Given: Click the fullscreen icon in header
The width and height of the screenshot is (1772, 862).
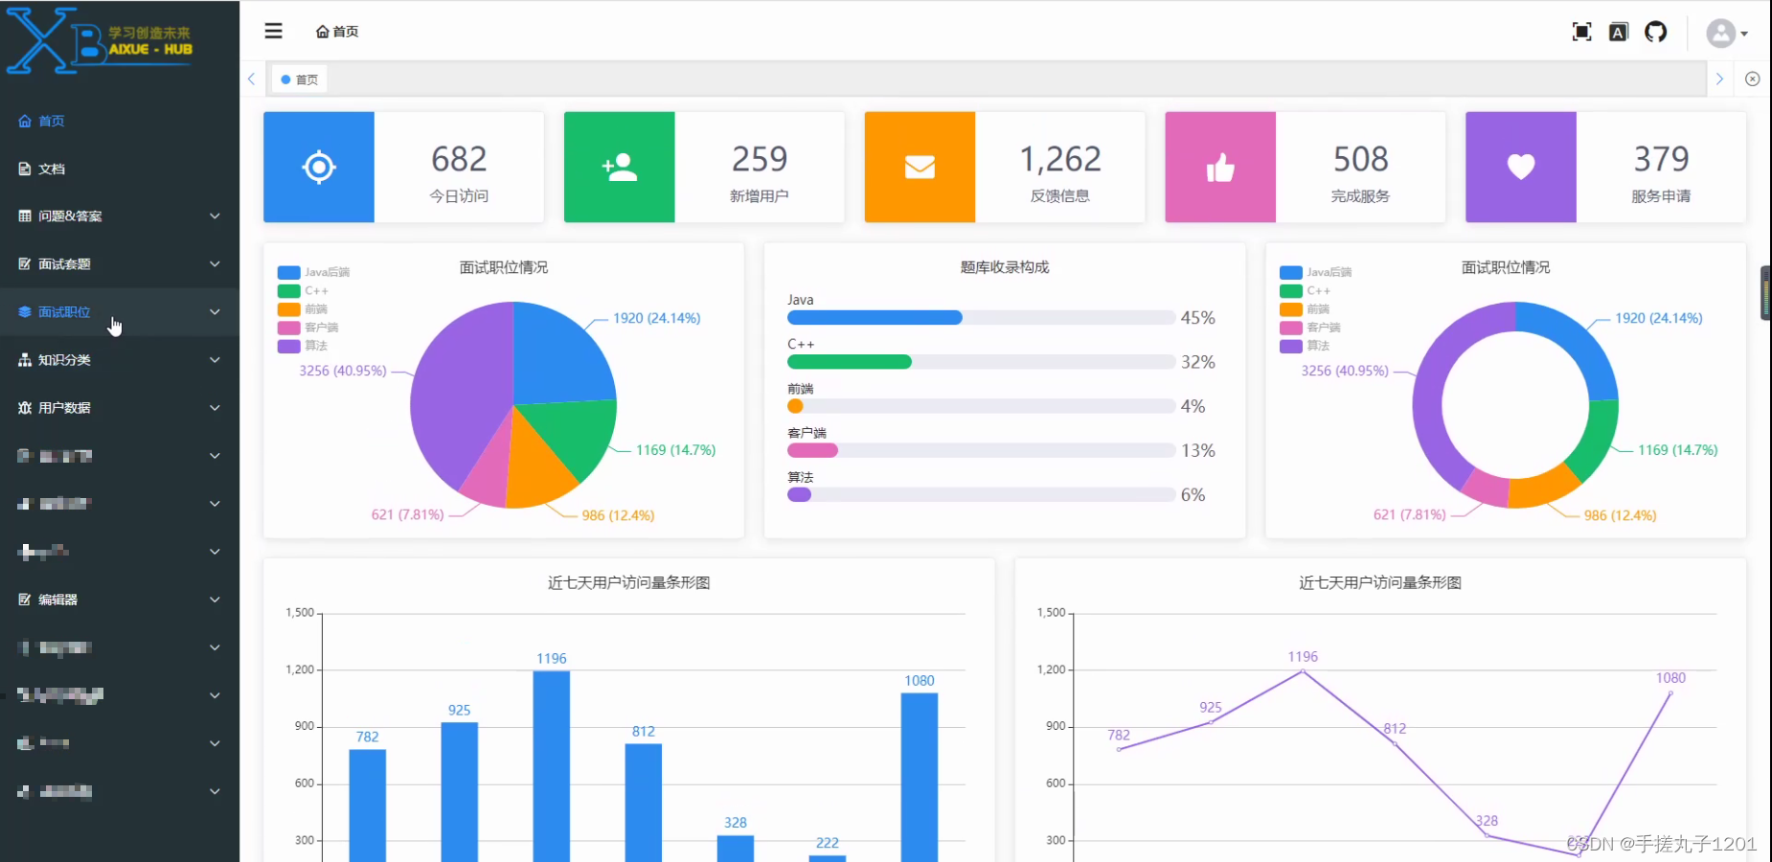Looking at the screenshot, I should 1582,33.
